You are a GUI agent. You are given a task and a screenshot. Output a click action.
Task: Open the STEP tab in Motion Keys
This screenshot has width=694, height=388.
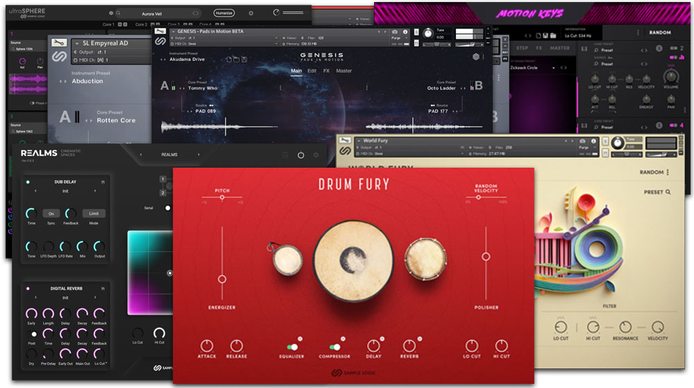click(522, 48)
